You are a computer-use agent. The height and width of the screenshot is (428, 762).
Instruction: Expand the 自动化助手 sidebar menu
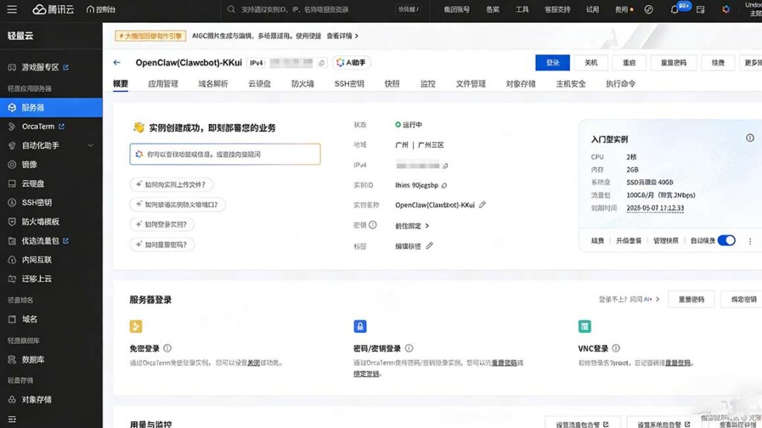tap(41, 144)
